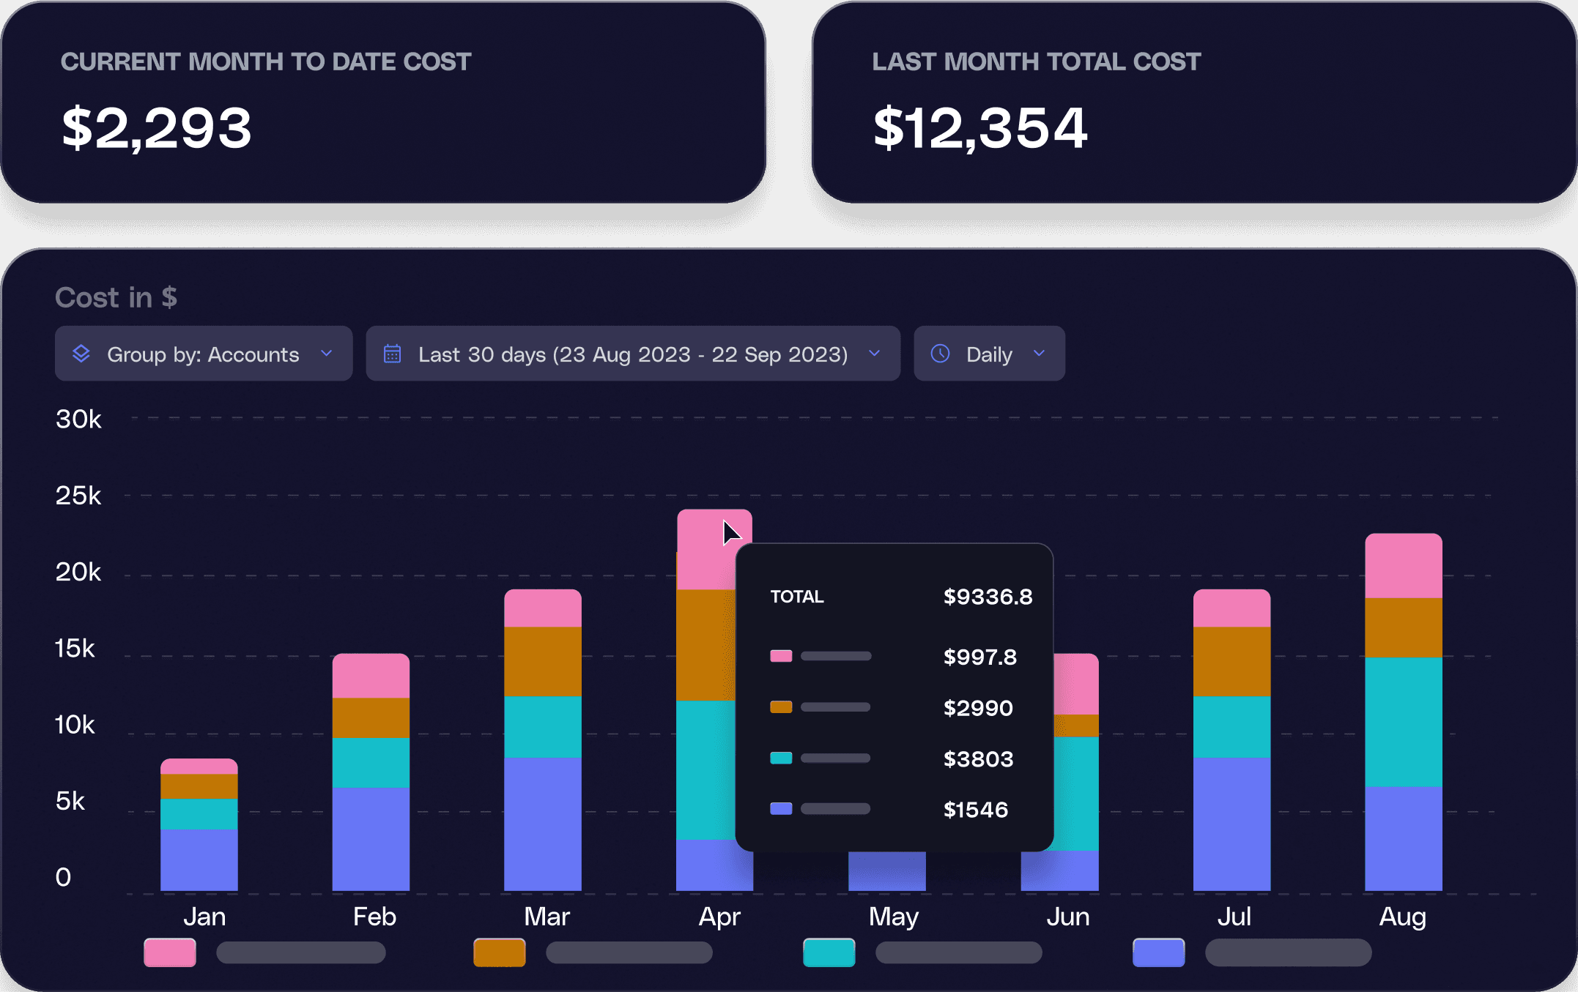
Task: Click the orange segment of Mar bar
Action: coord(543,661)
